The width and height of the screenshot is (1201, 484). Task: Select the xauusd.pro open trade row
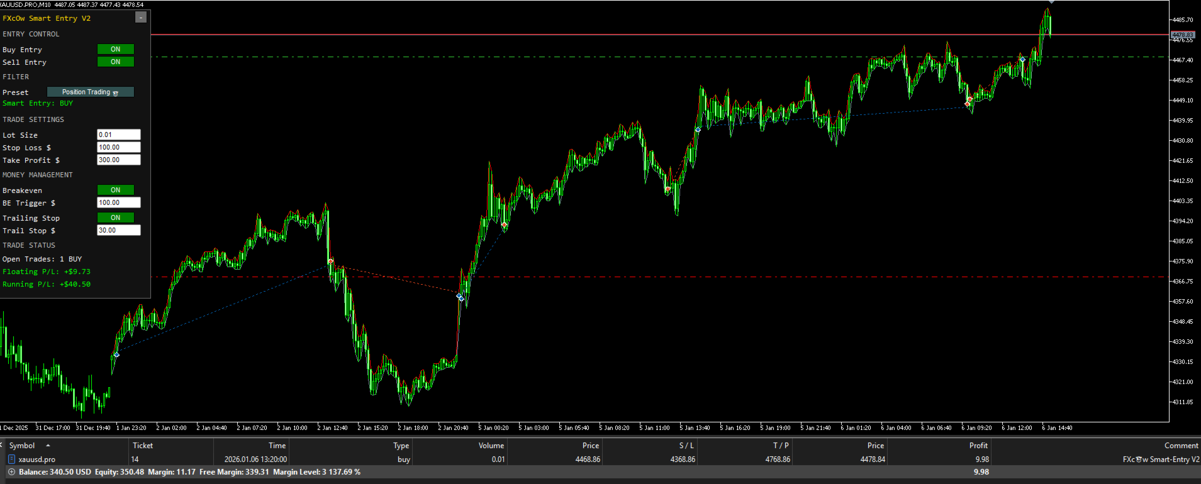(600, 459)
